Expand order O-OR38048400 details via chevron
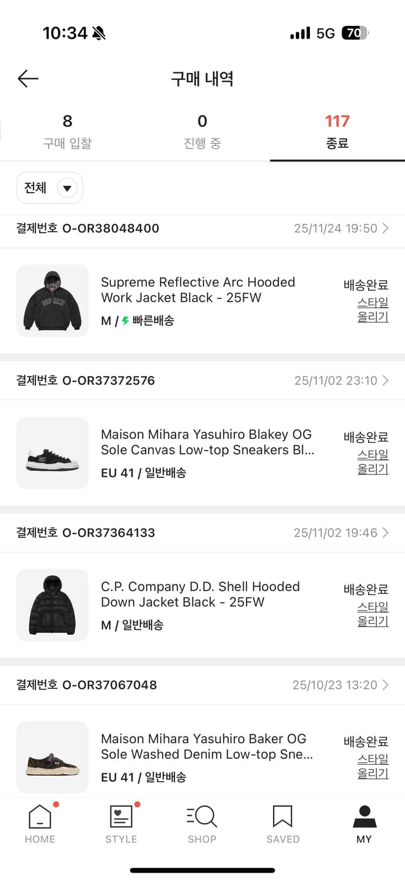This screenshot has height=881, width=405. tap(386, 228)
